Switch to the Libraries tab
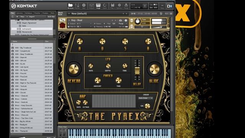Image resolution: width=245 pixels, height=138 pixels. click(x=20, y=13)
